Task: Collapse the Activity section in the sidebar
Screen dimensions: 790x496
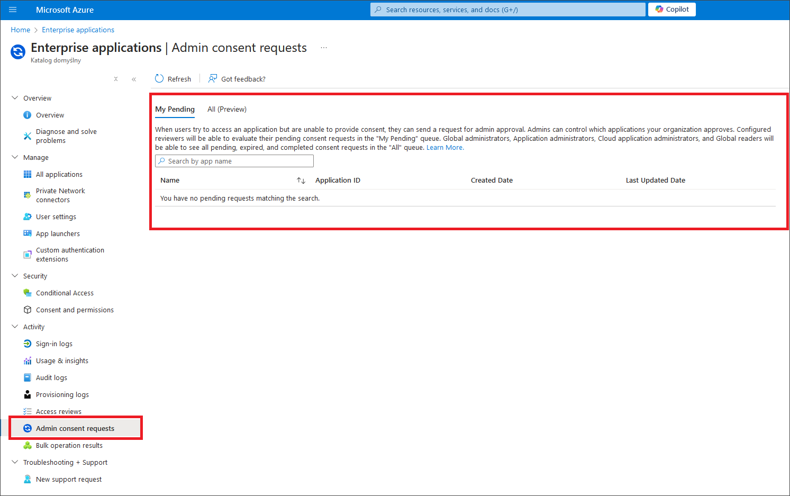Action: [x=15, y=327]
